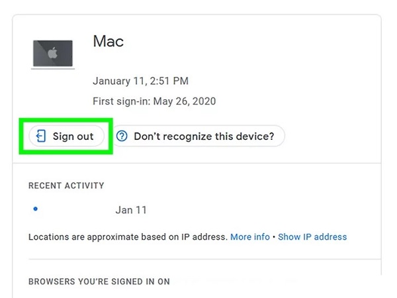Sign out of the Mac device
Viewport: 397px width, 298px height.
click(66, 136)
